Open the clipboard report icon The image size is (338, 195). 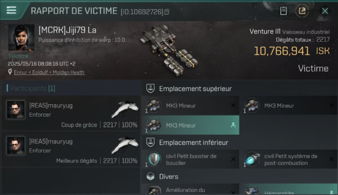[x=283, y=11]
